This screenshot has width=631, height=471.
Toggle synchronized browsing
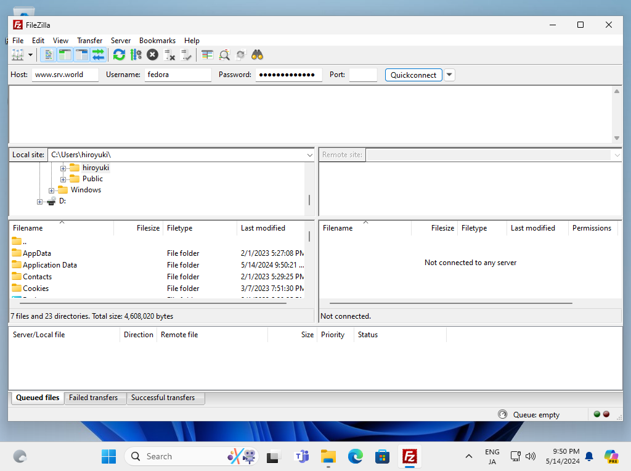click(x=241, y=55)
